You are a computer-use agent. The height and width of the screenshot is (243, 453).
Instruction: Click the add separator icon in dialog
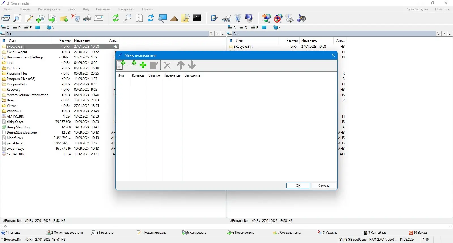pyautogui.click(x=132, y=64)
